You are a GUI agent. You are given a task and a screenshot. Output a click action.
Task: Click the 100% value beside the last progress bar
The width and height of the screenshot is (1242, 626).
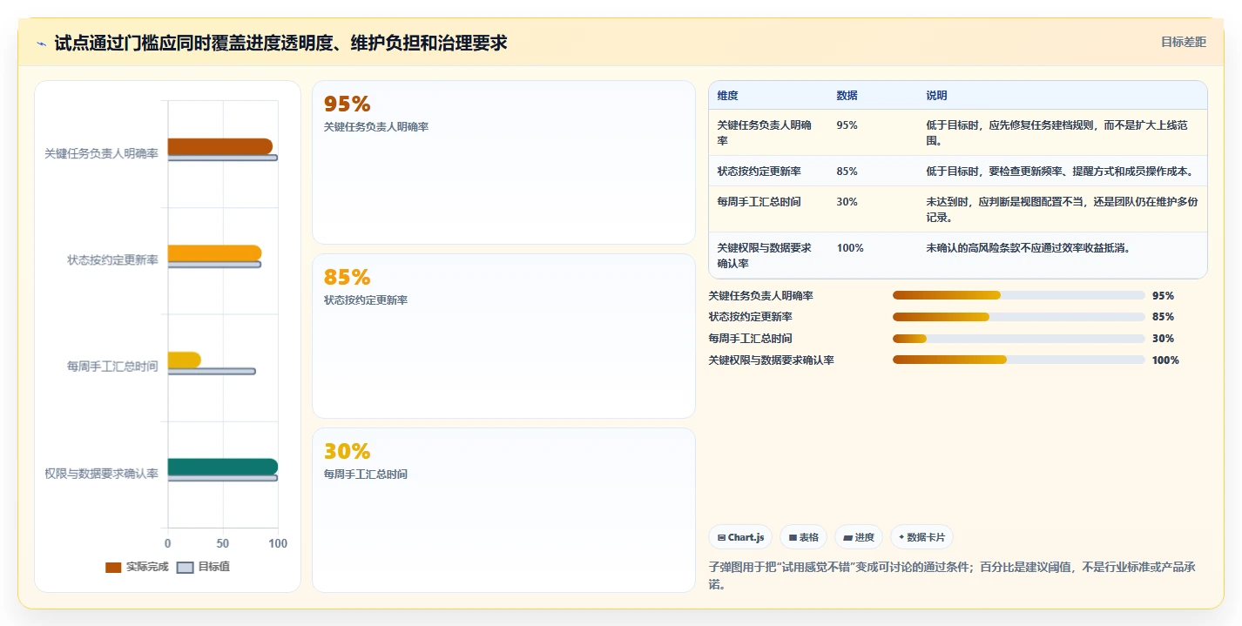click(x=1165, y=360)
